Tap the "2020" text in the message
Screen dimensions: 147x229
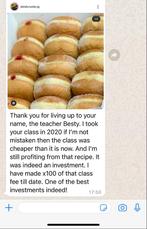[x=54, y=132]
